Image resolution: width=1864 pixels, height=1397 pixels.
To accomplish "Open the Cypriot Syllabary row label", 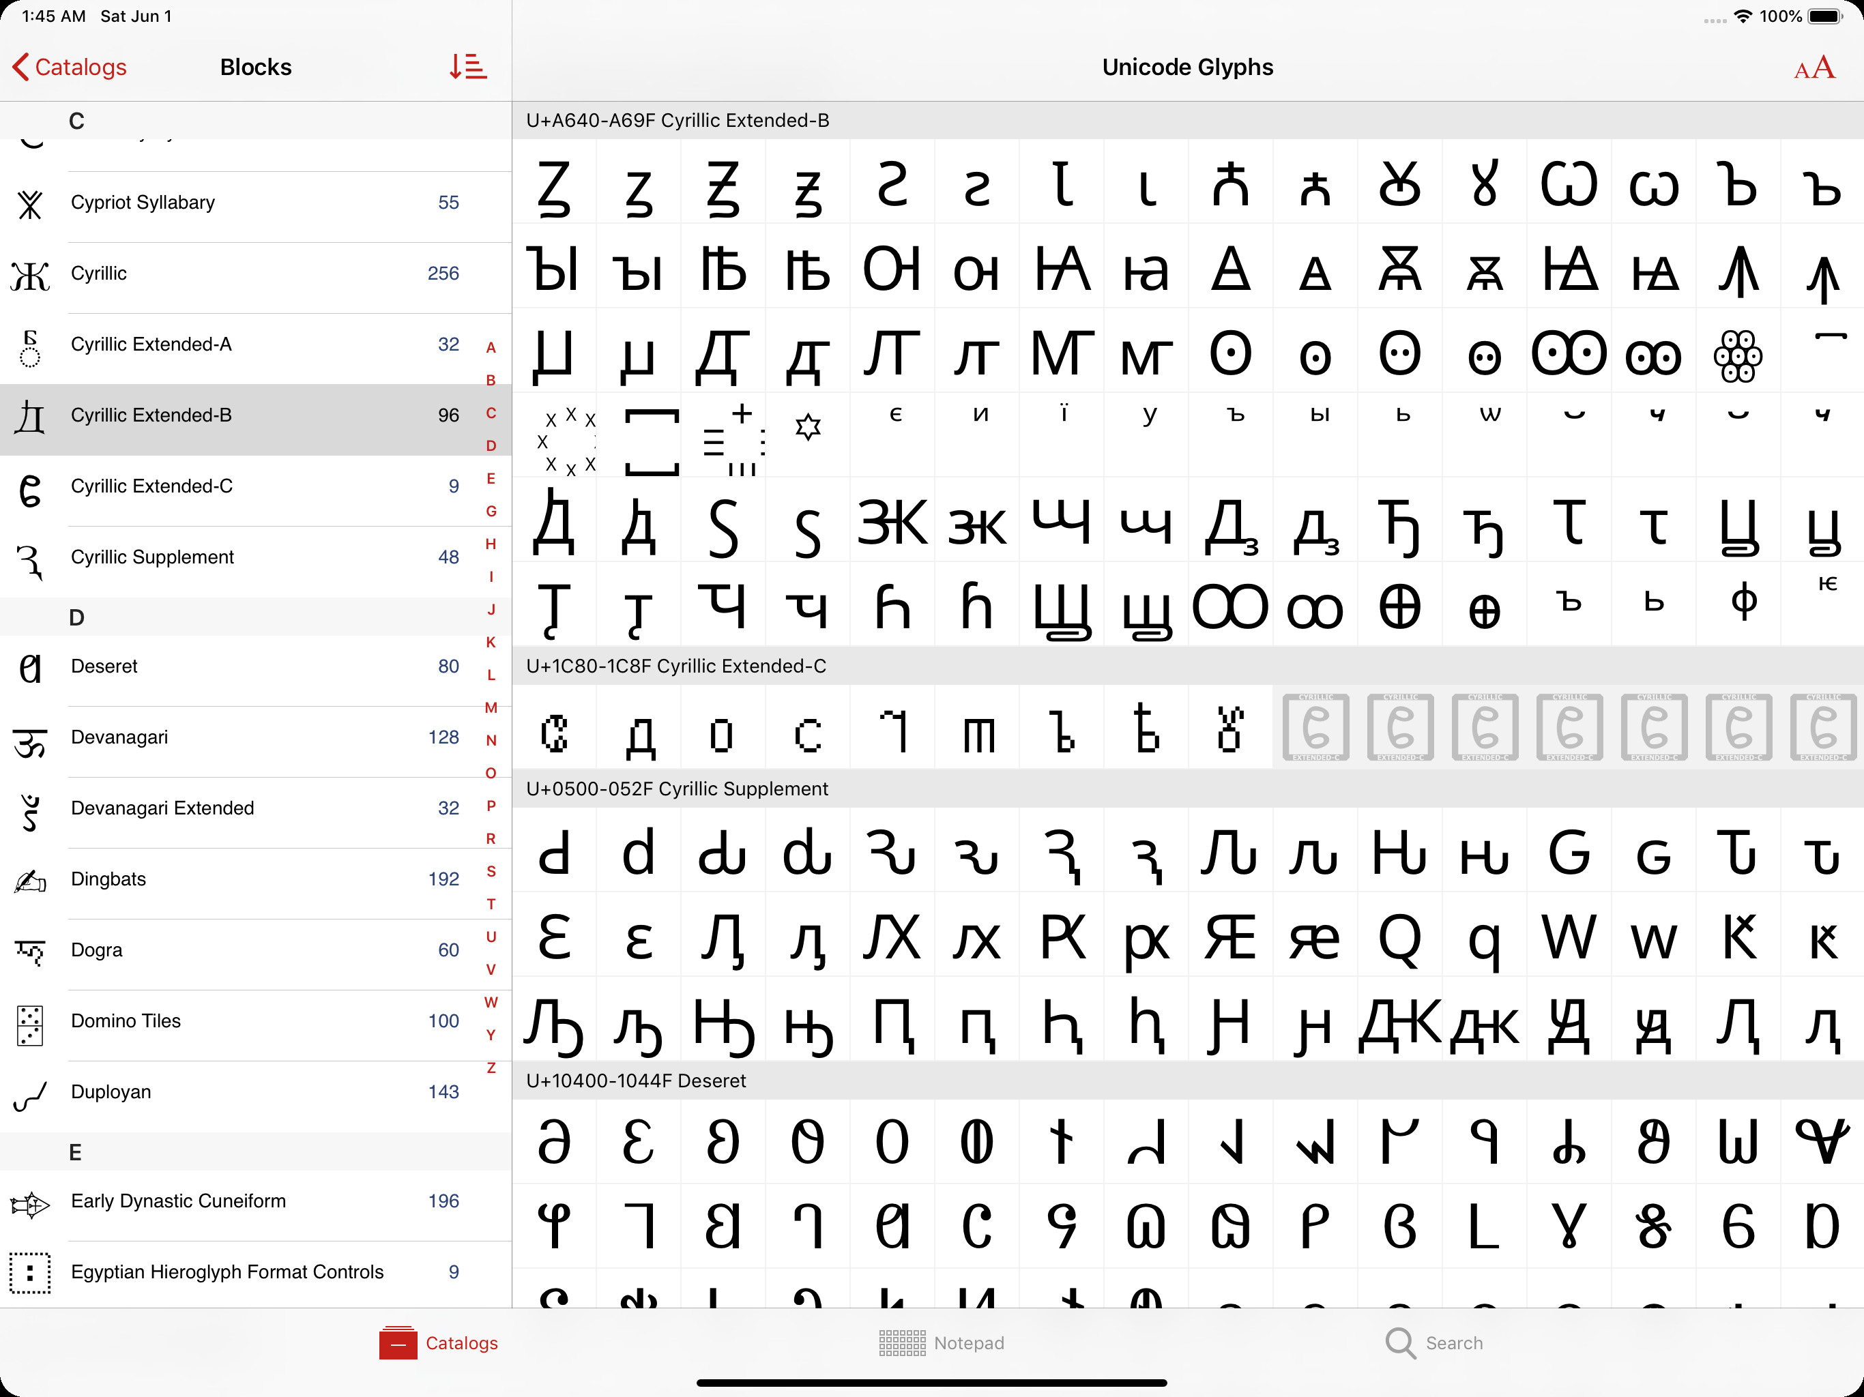I will coord(143,202).
